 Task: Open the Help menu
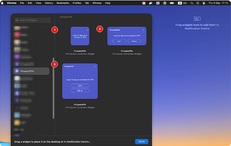[108, 3]
